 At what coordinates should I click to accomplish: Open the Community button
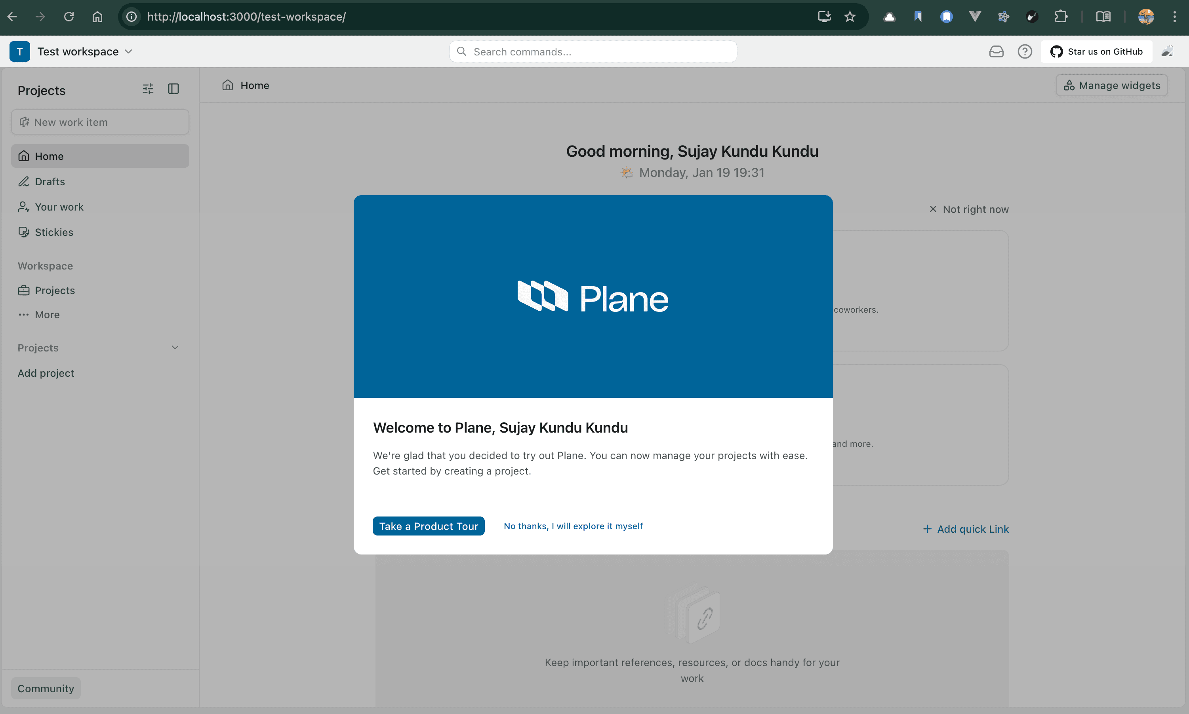click(x=46, y=689)
